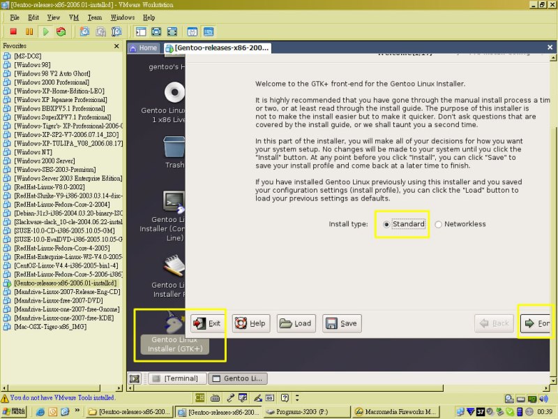Click the Gentoo Li... task in guest panel
Screen dimensions: 558x419
pyautogui.click(x=238, y=378)
